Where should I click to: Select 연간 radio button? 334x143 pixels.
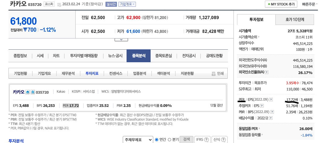click(x=156, y=139)
